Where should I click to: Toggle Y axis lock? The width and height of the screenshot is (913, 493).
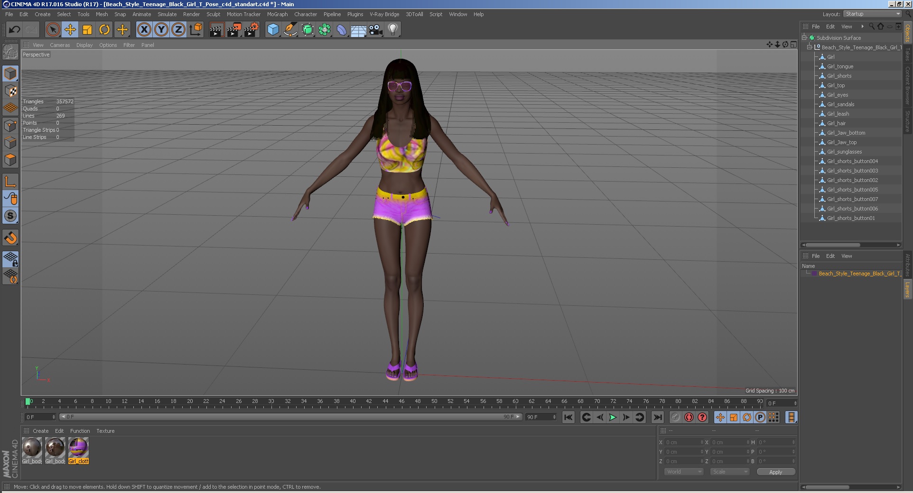click(x=161, y=30)
